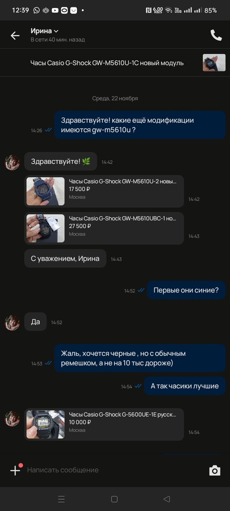Tap Android back triangle navigation button
This screenshot has width=230, height=511.
click(167, 499)
